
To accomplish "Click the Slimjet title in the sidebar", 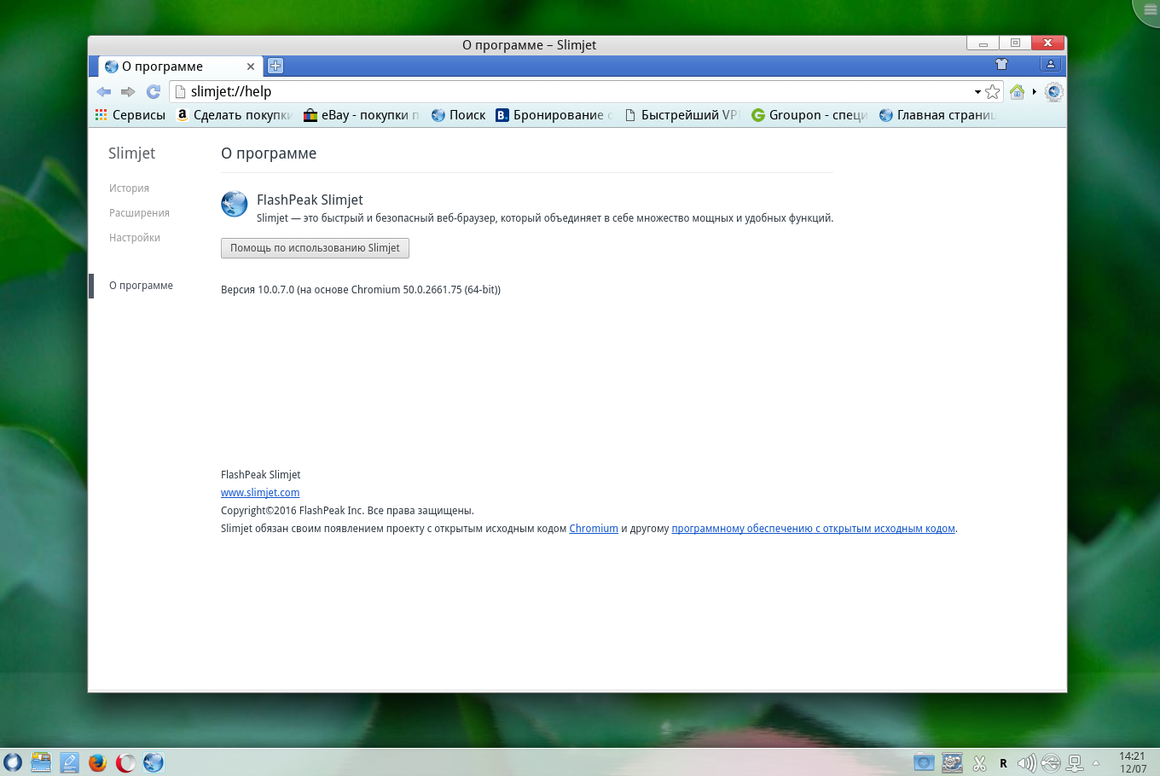I will [132, 153].
